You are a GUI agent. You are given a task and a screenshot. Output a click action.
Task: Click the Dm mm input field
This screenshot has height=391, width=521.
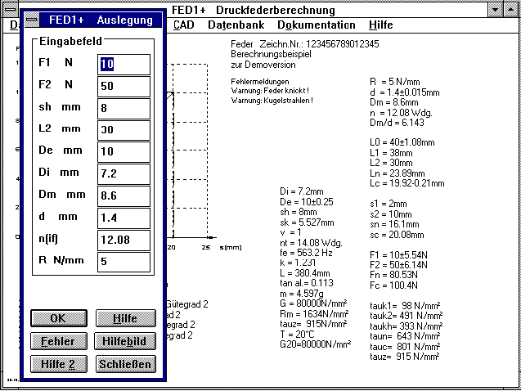[x=124, y=195]
